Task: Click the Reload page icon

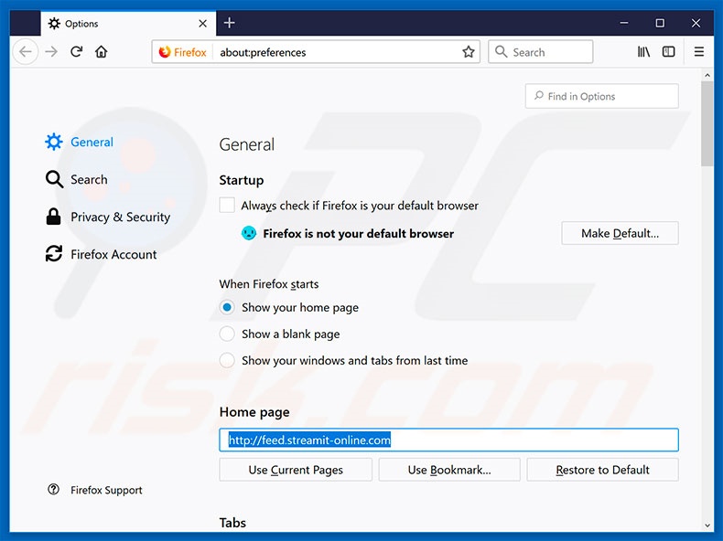Action: [77, 52]
